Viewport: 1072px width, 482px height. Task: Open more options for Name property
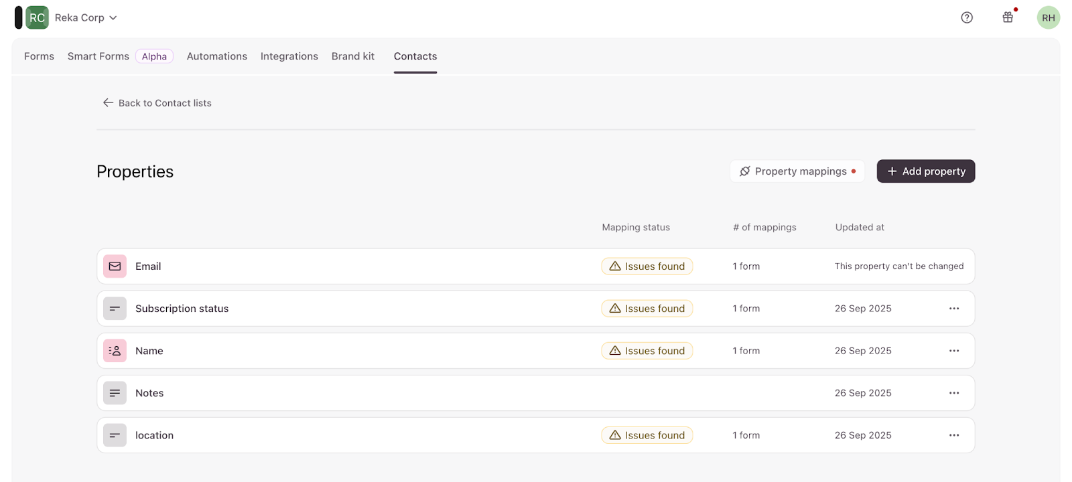click(954, 351)
